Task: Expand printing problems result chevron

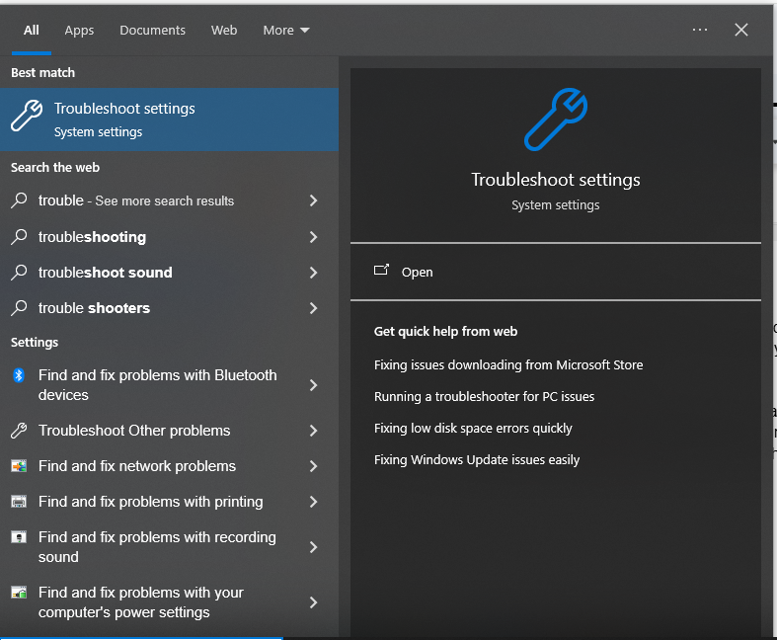Action: coord(313,502)
